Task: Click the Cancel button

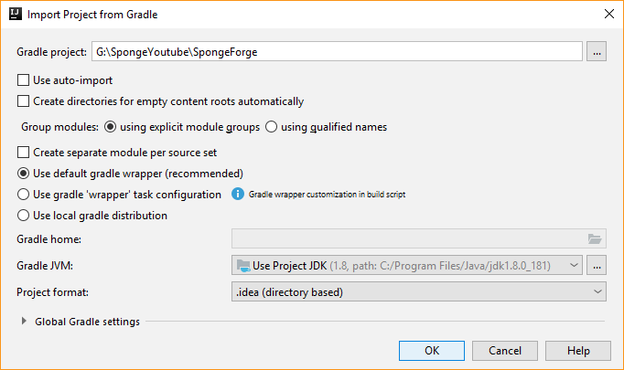Action: point(505,350)
